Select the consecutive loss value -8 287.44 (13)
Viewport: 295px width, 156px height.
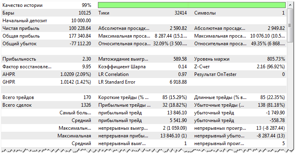click(x=271, y=136)
